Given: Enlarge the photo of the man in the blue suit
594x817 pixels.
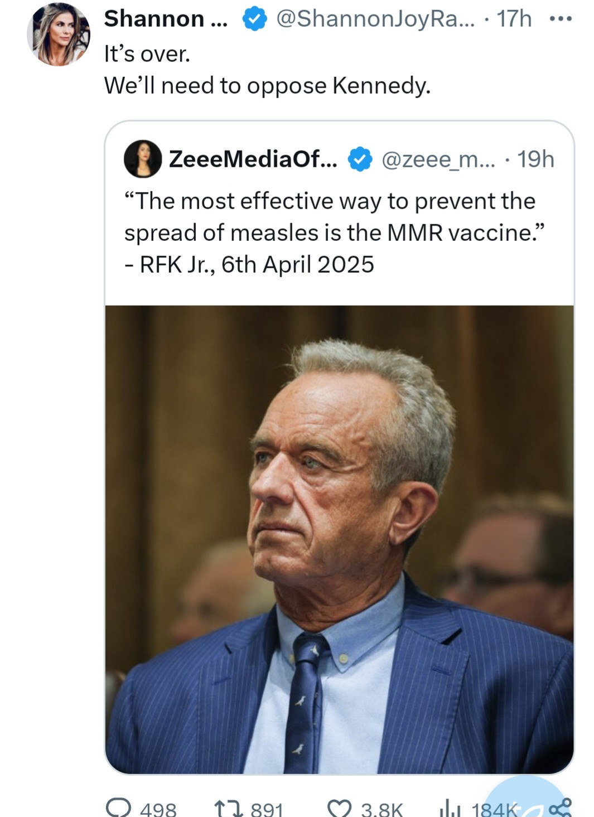Looking at the screenshot, I should (339, 539).
